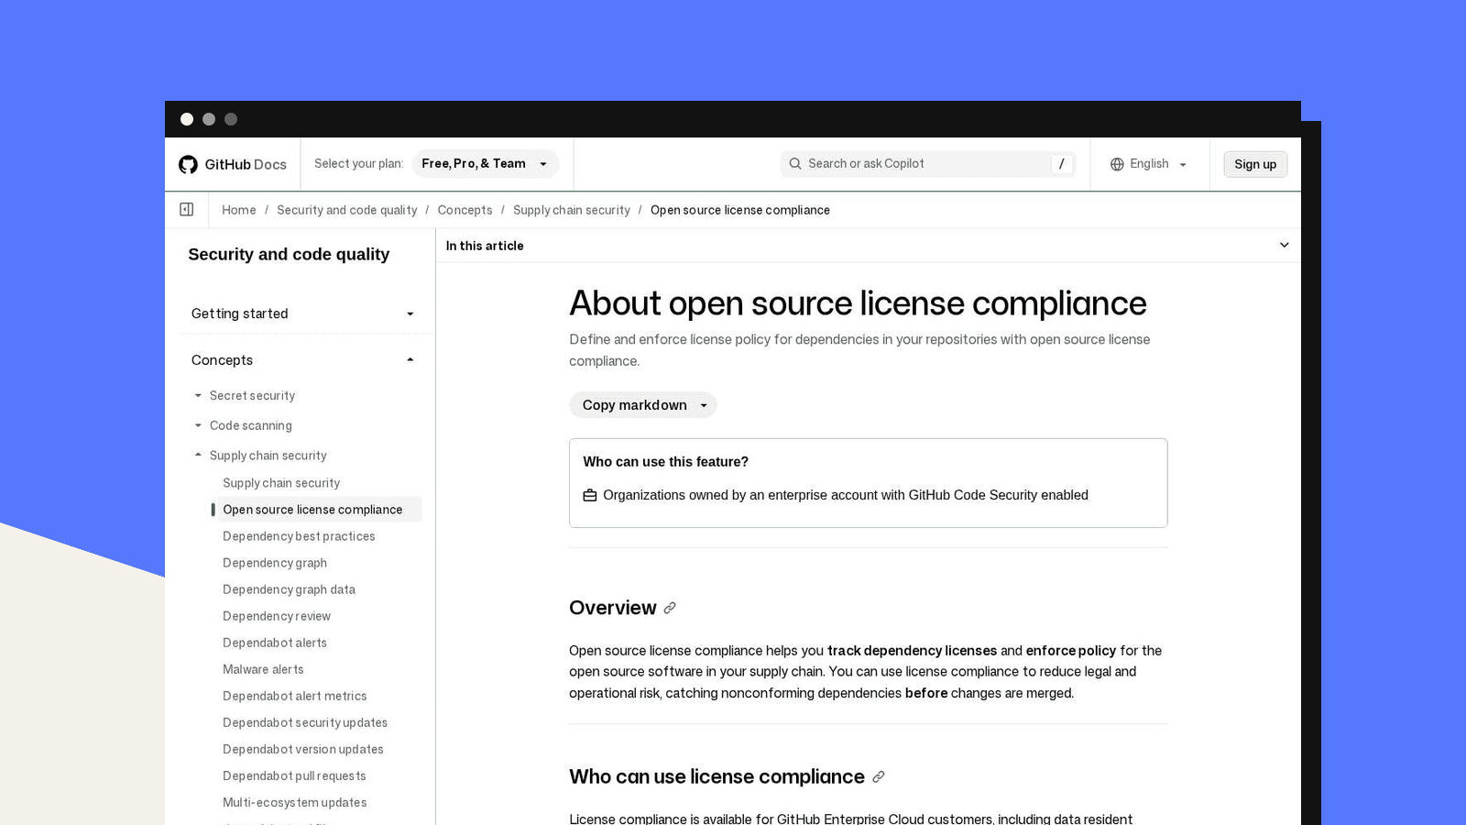Open Multi-ecosystem updates sidebar link
Image resolution: width=1466 pixels, height=825 pixels.
[295, 802]
